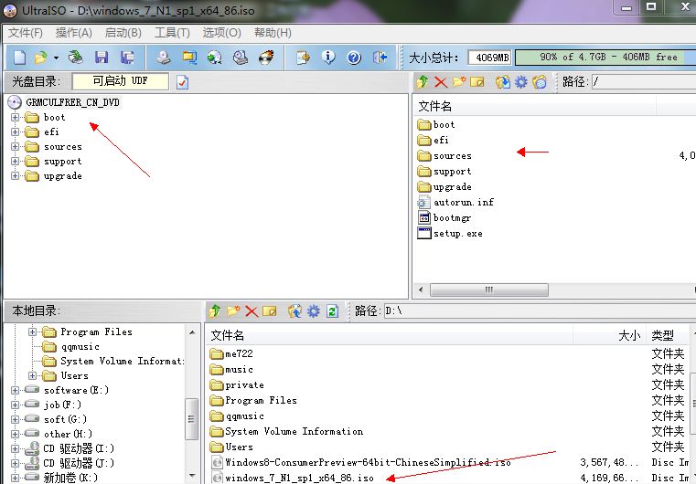Click the Save floppy disk icon

[102, 58]
